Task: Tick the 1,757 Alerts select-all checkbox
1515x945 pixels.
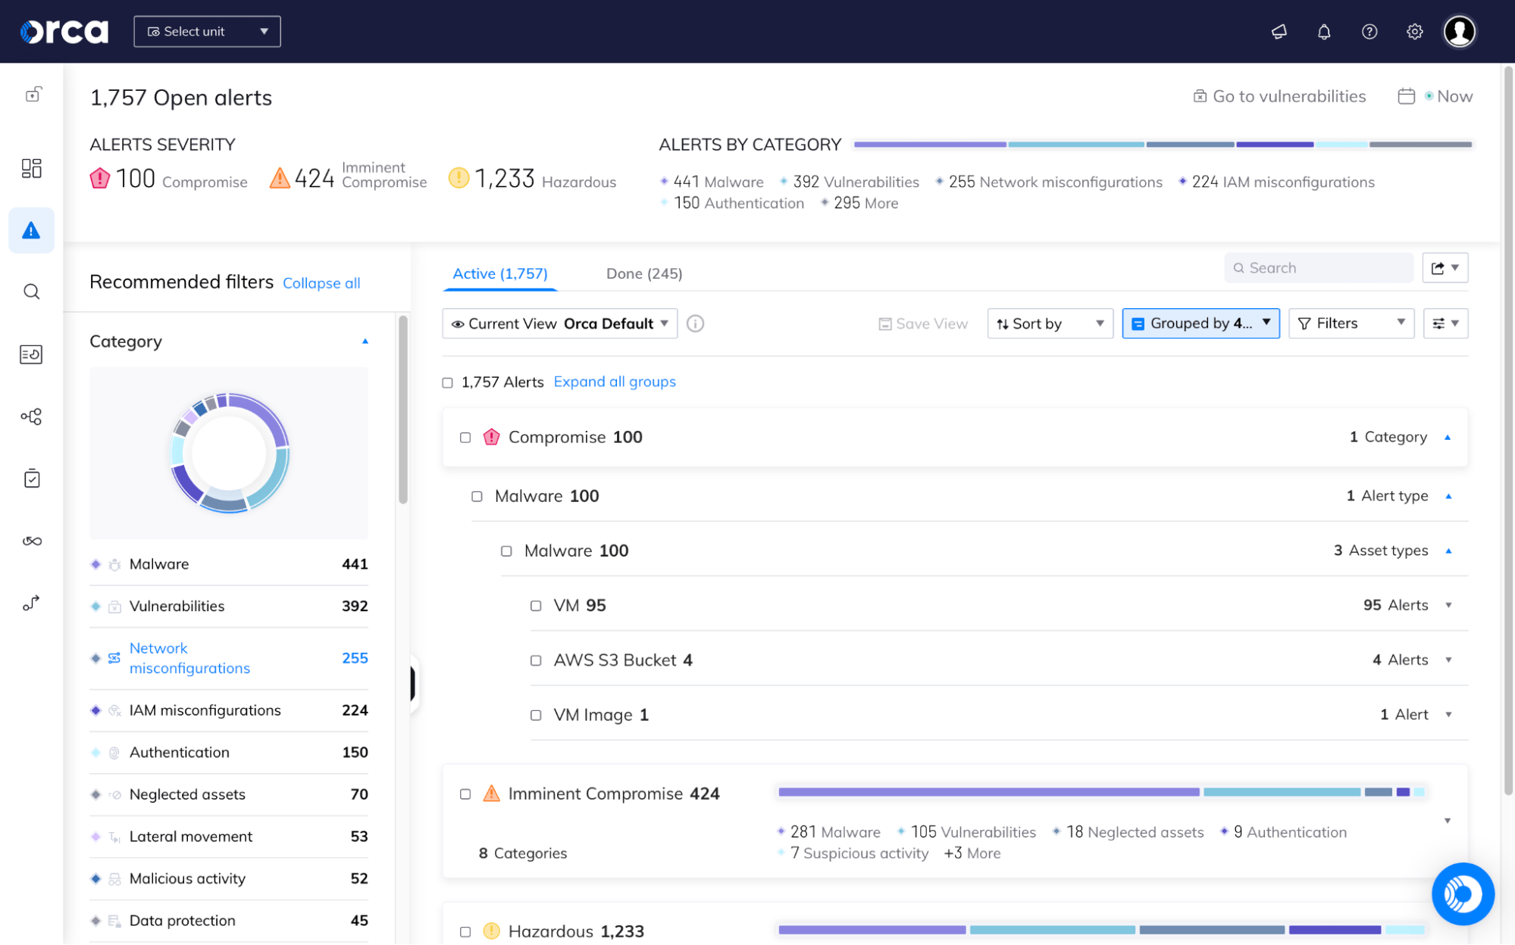Action: [x=447, y=382]
